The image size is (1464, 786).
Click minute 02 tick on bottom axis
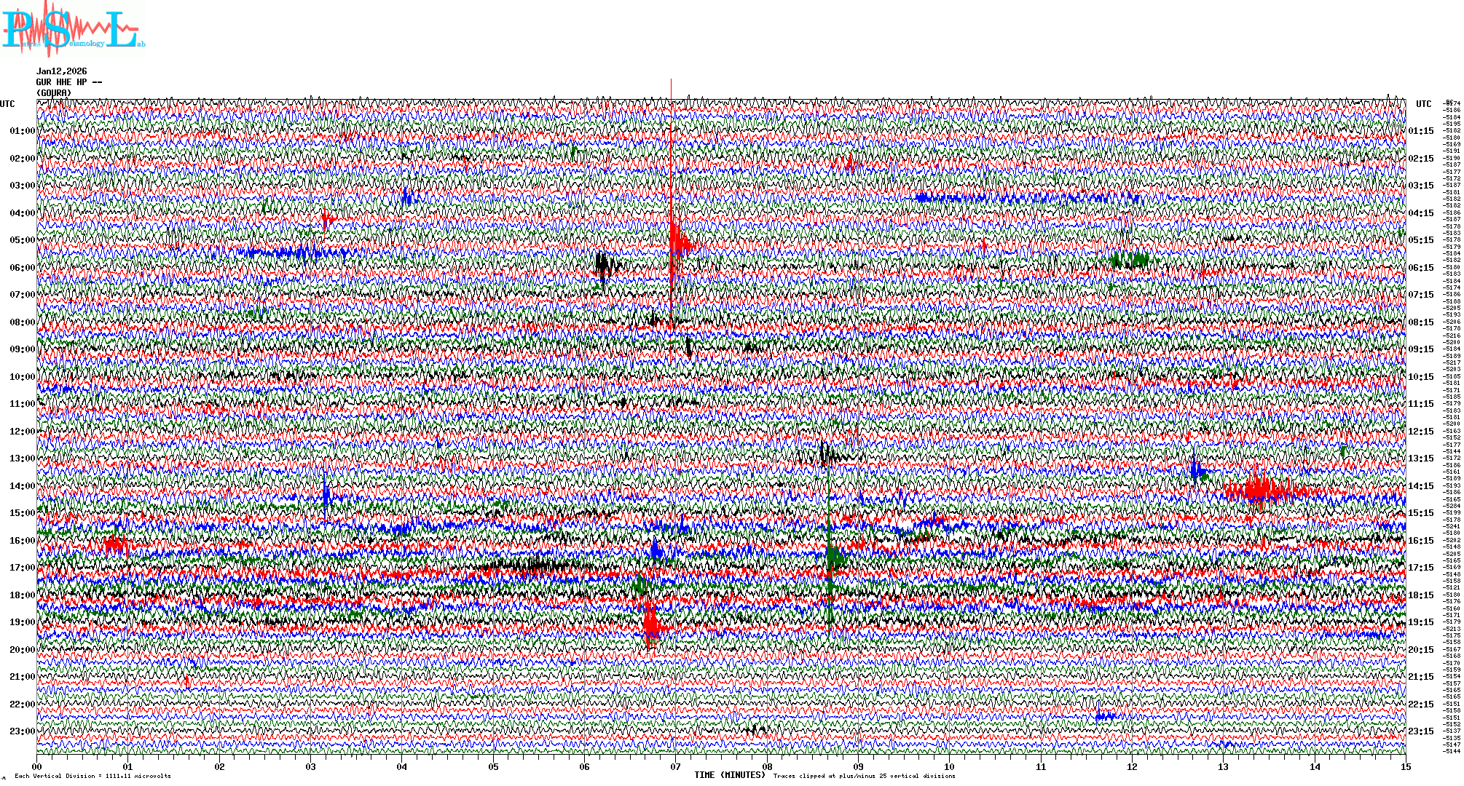point(219,766)
